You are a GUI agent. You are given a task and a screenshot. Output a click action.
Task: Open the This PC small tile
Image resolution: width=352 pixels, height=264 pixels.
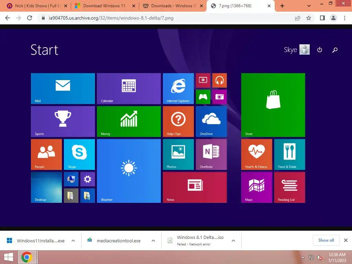click(71, 179)
